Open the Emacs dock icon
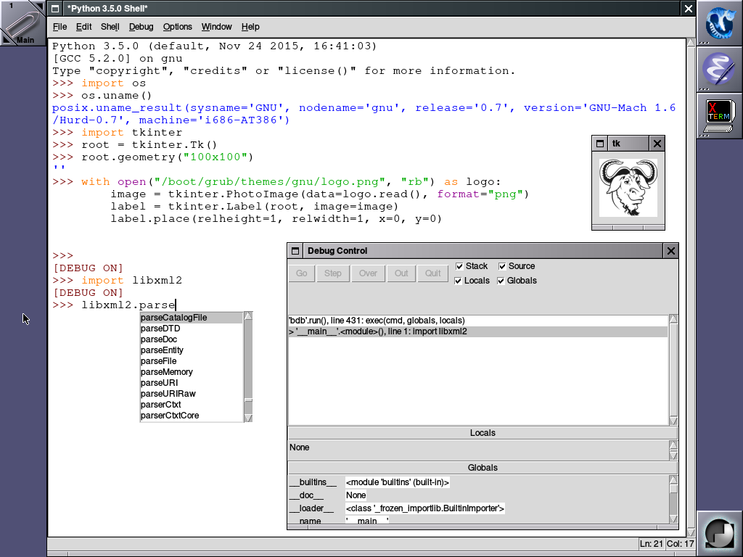This screenshot has width=743, height=557. pos(719,69)
